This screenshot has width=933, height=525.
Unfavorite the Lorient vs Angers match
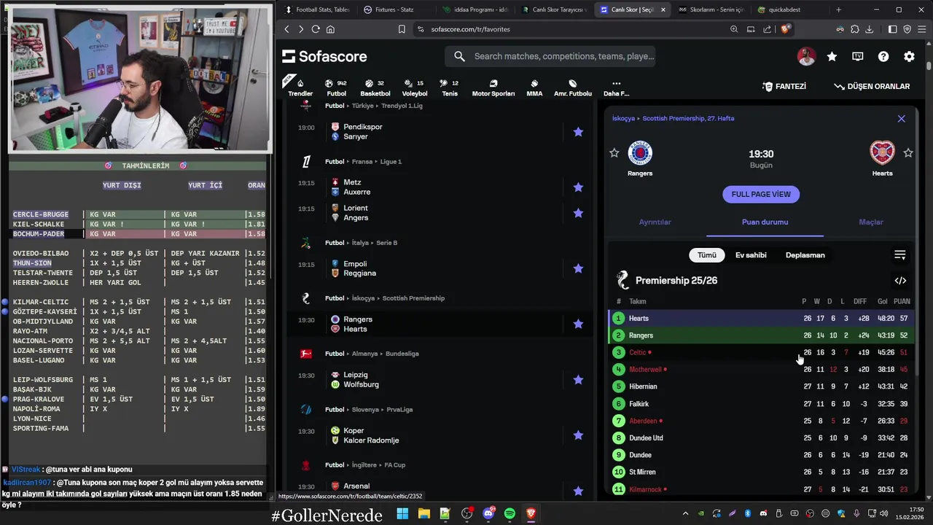(578, 213)
